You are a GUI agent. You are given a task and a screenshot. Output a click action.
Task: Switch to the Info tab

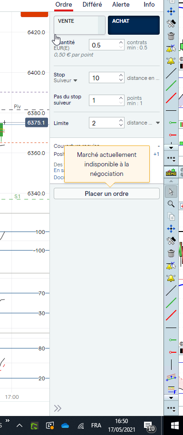tap(149, 4)
